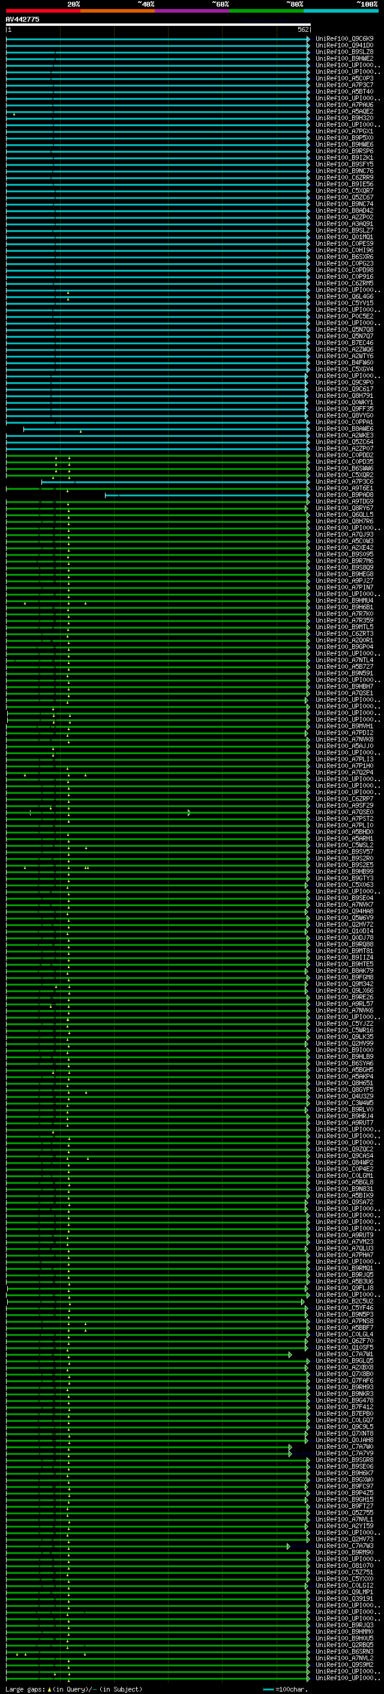Click hit label UniRef100_B9H320
The width and height of the screenshot is (384, 1694).
pos(344,118)
